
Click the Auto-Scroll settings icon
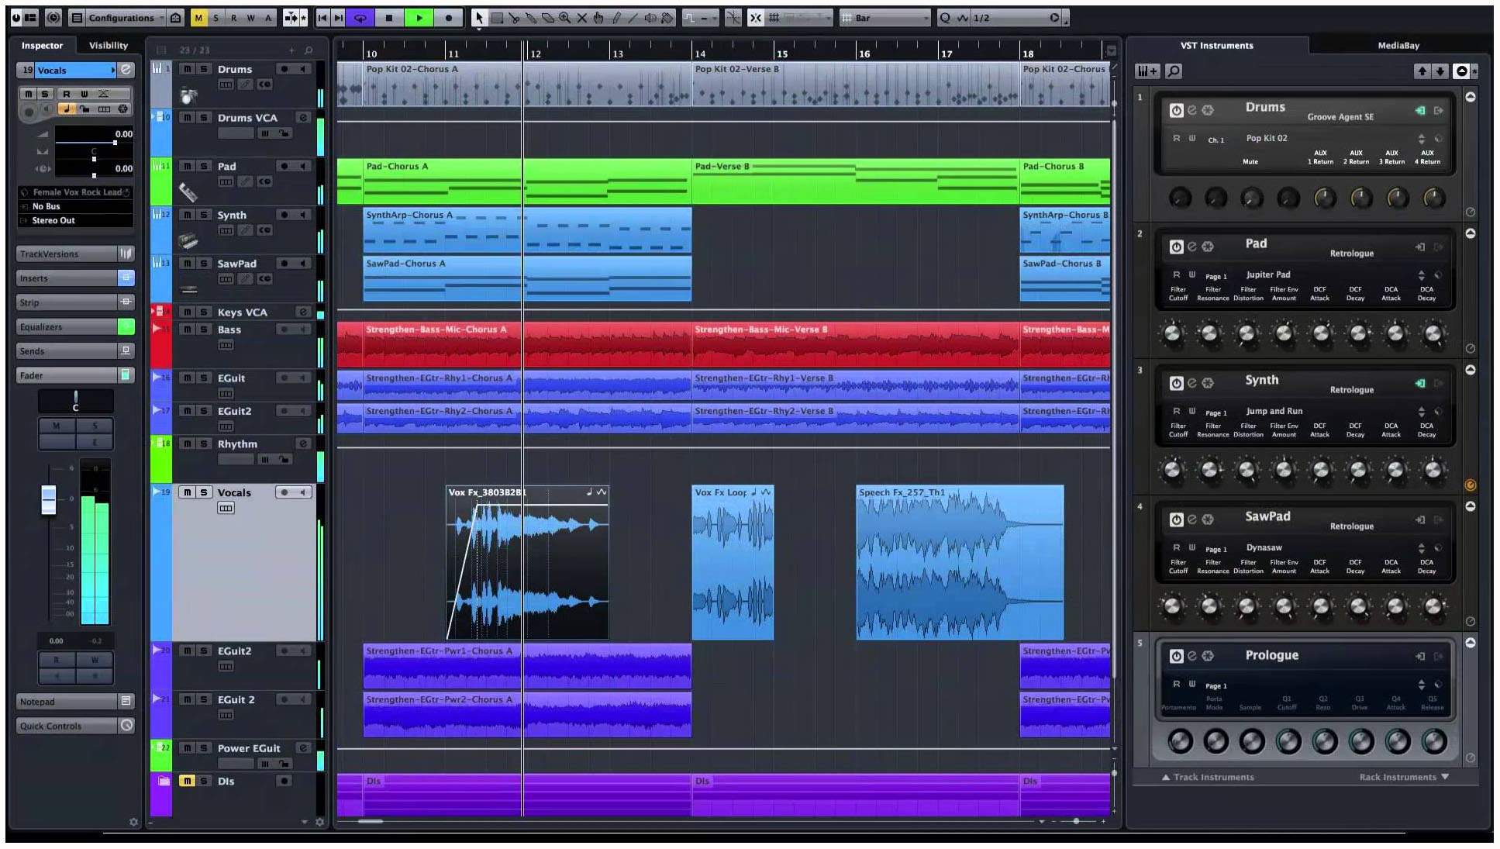303,18
